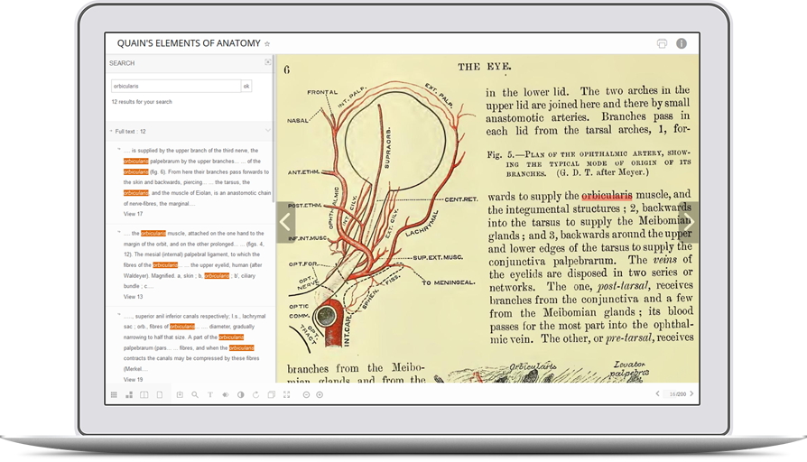
Task: Click '12 results for your search' text
Action: click(x=142, y=102)
